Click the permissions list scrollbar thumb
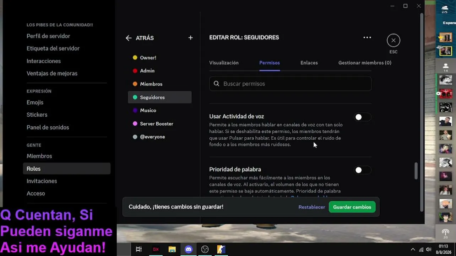The height and width of the screenshot is (256, 456). coord(416,171)
